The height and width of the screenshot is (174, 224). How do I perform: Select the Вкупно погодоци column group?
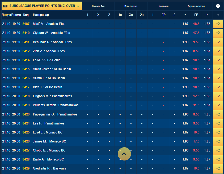coord(196,6)
